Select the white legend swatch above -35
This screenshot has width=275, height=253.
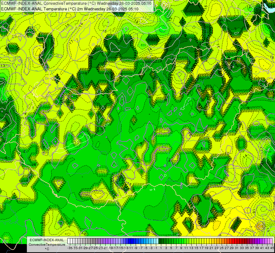69,241
